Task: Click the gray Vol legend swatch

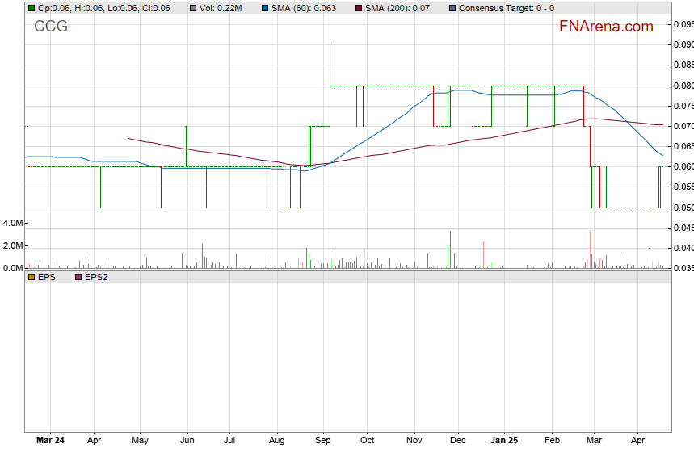Action: (193, 8)
